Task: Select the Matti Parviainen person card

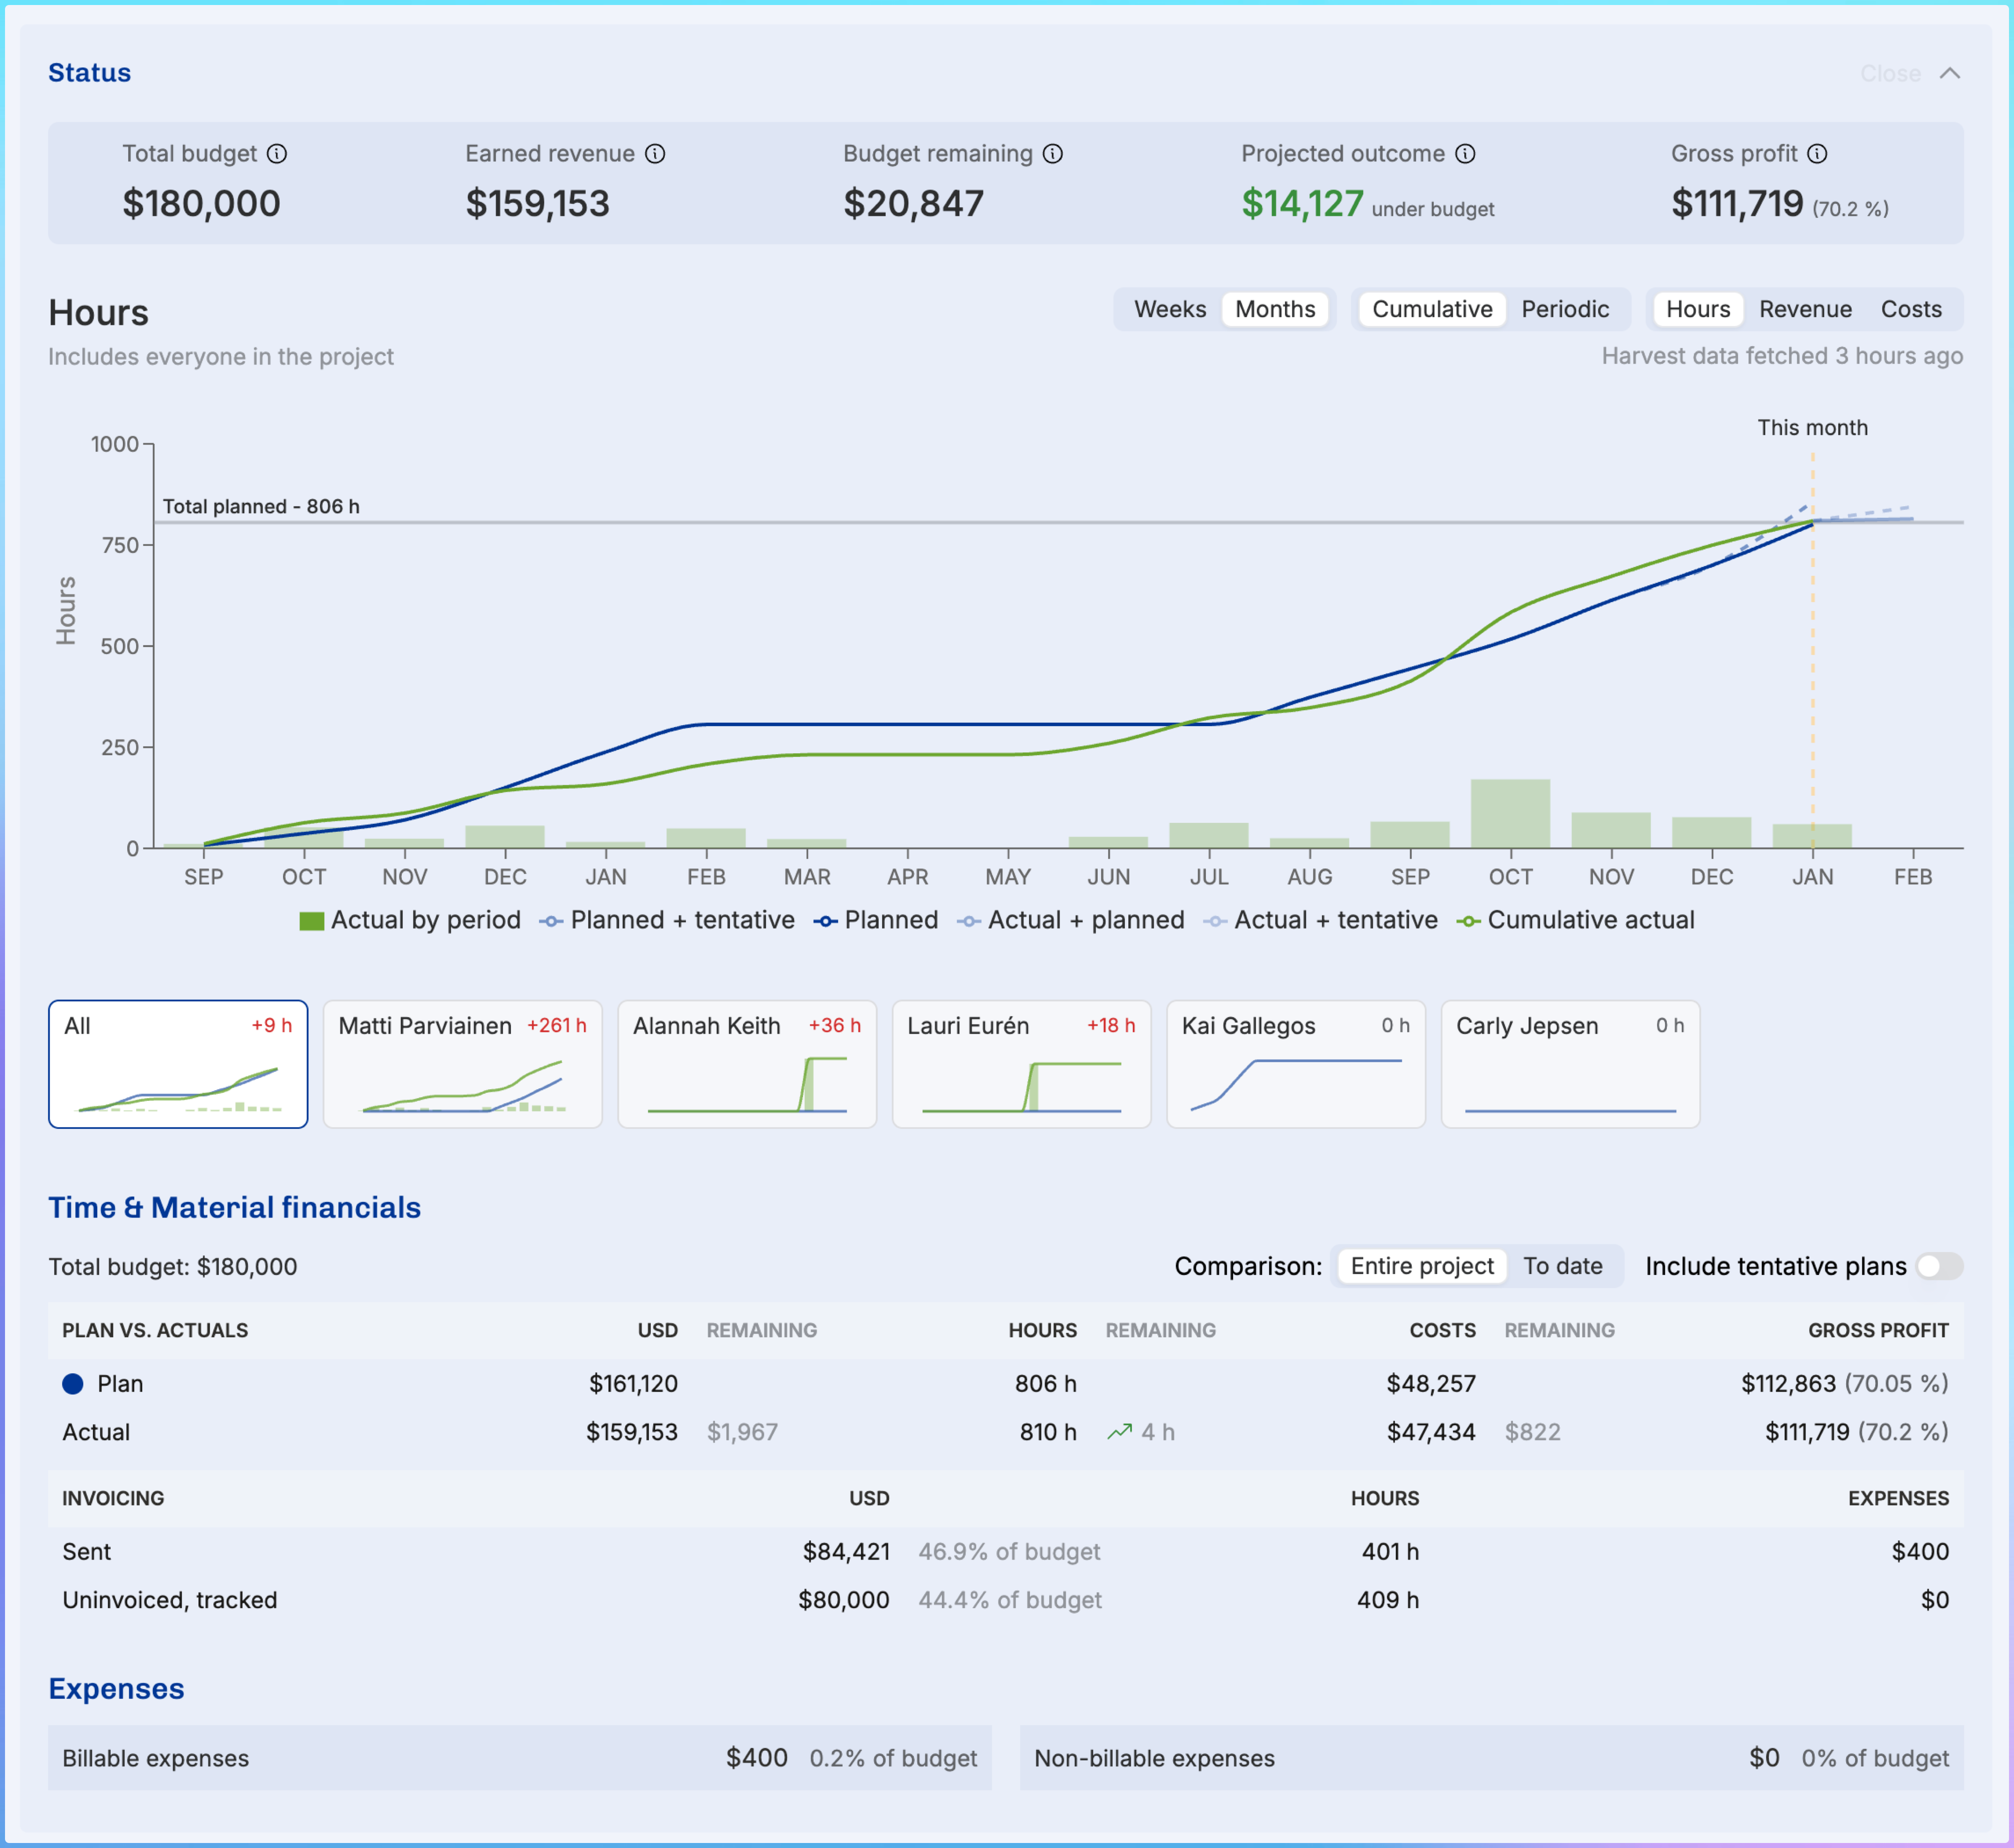Action: (x=462, y=1064)
